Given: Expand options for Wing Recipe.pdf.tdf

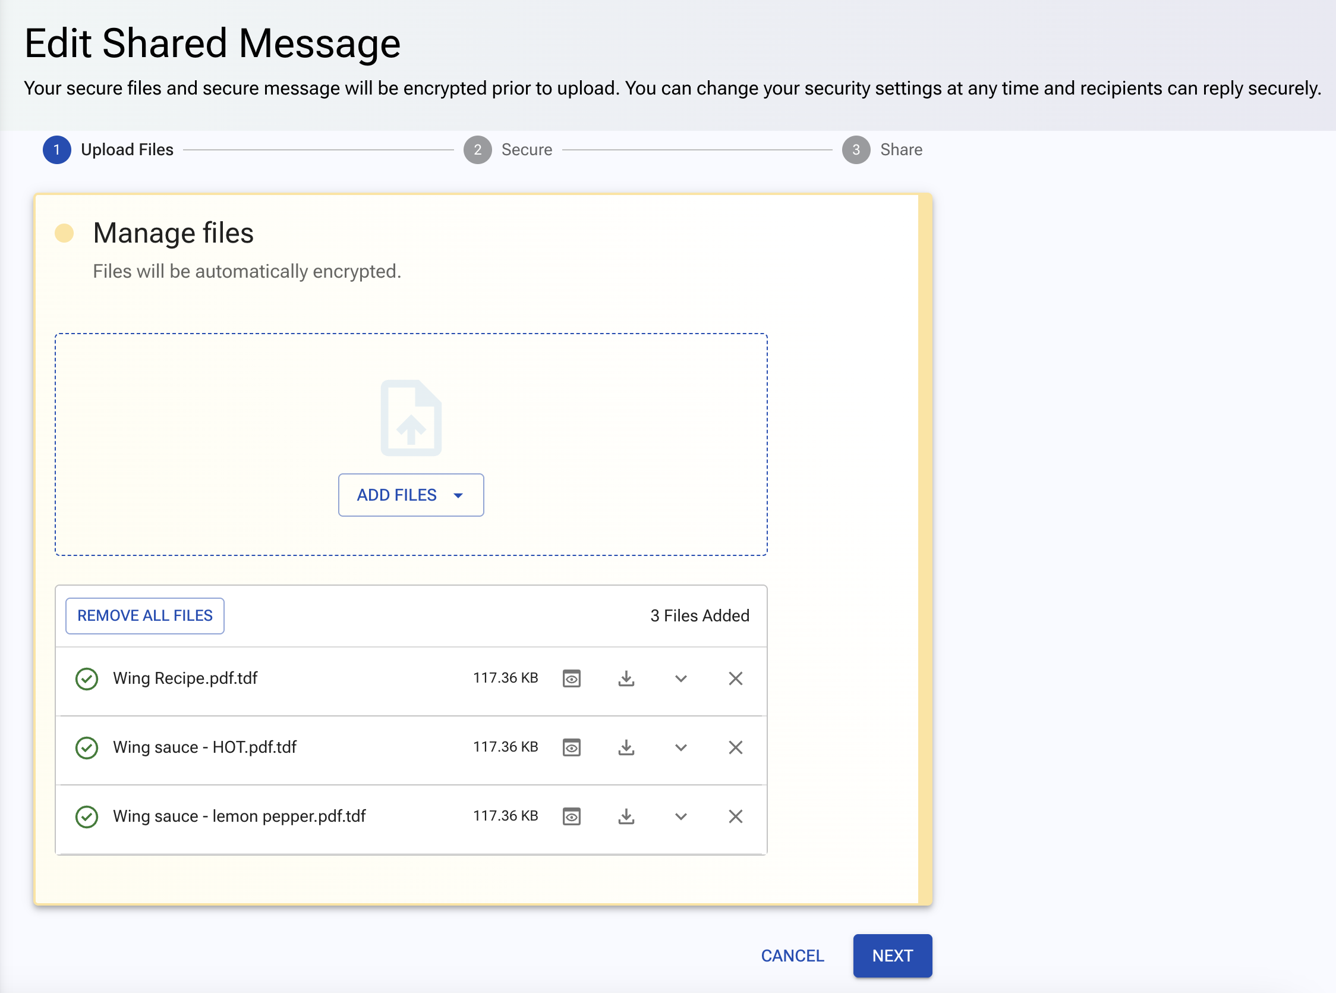Looking at the screenshot, I should (x=680, y=678).
